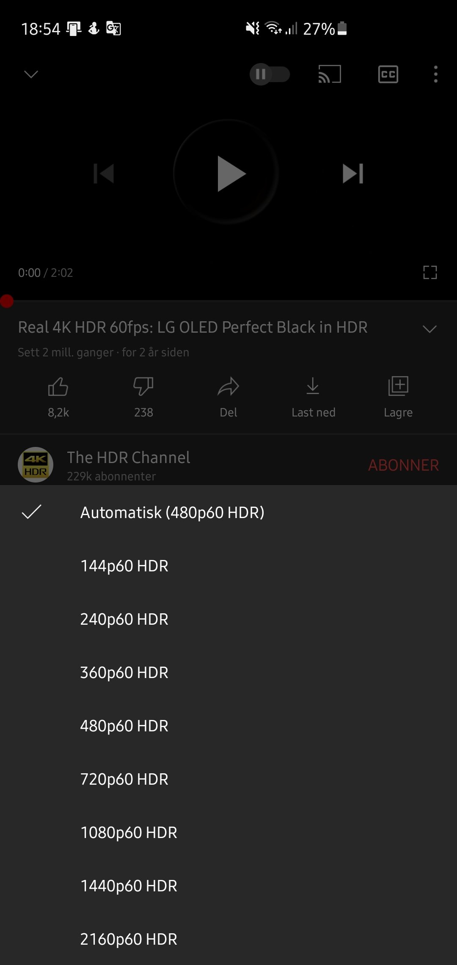Pick 144p60 HDR quality option
Image resolution: width=457 pixels, height=965 pixels.
pyautogui.click(x=228, y=565)
